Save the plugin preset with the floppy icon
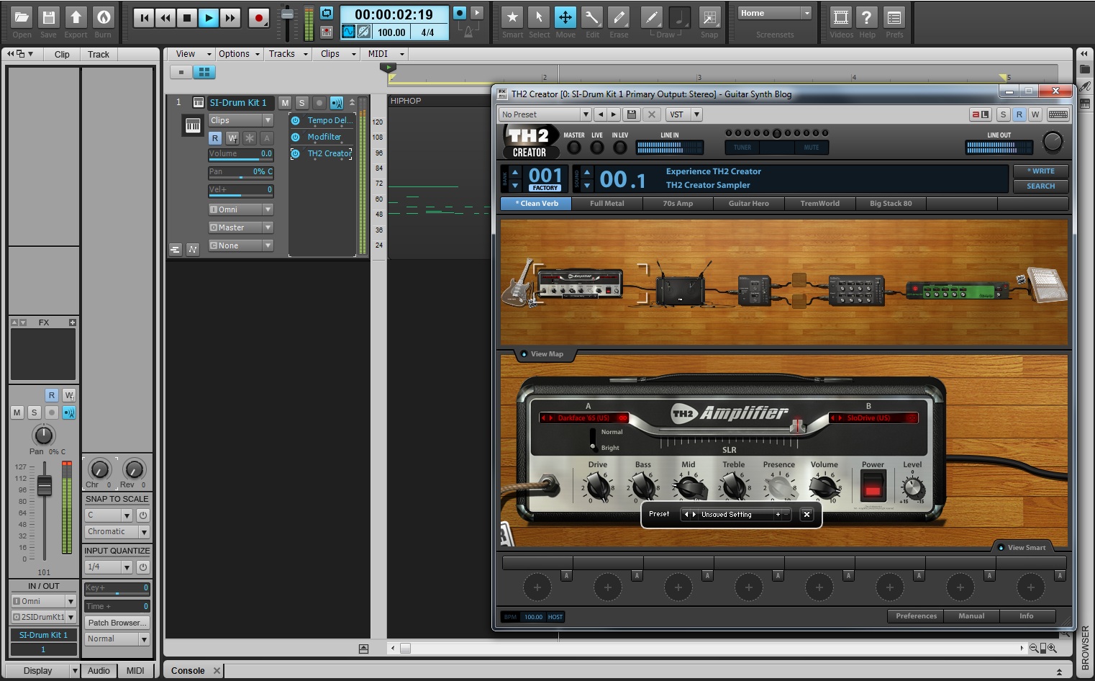 pyautogui.click(x=631, y=114)
